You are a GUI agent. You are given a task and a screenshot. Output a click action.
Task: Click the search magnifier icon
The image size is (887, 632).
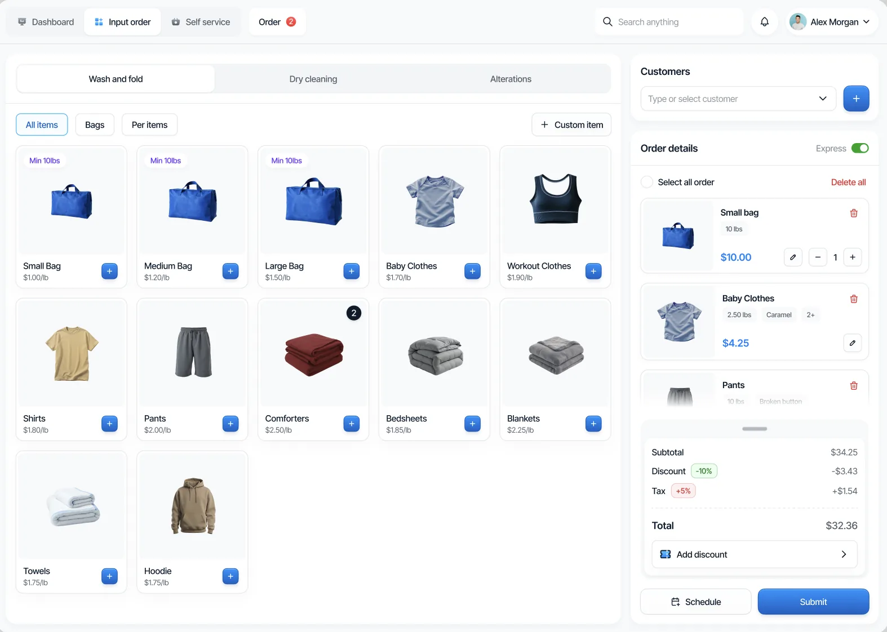607,22
